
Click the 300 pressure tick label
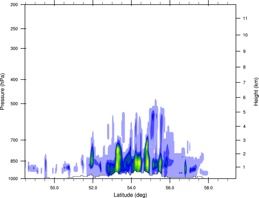coord(14,48)
